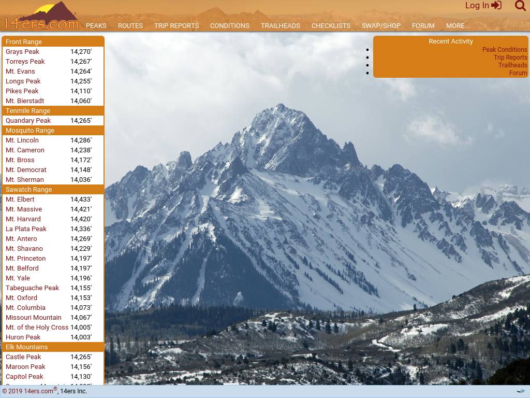This screenshot has height=398, width=530.
Task: Expand the MORE... menu
Action: pos(458,26)
